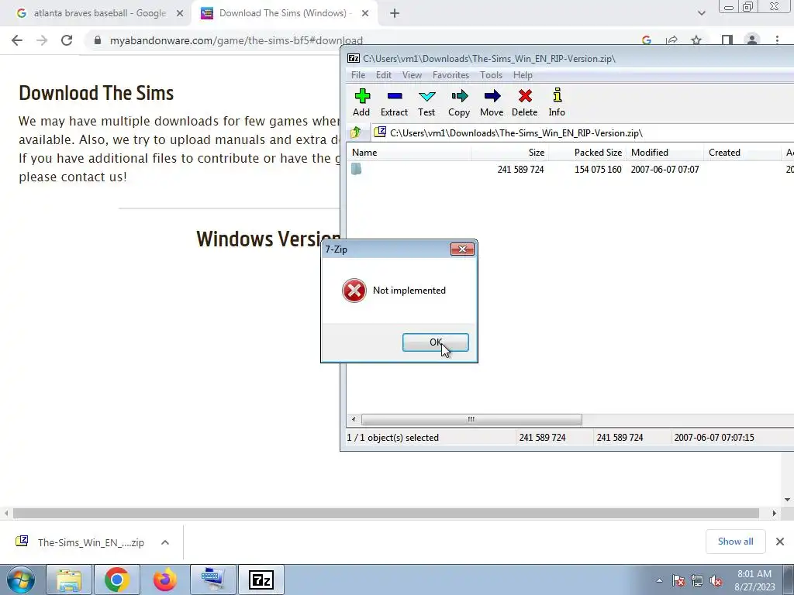
Task: Sort by the Modified column header
Action: [665, 153]
